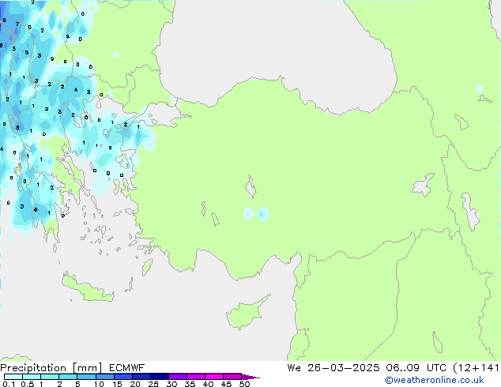Click the "We" weekday label

click(x=294, y=368)
